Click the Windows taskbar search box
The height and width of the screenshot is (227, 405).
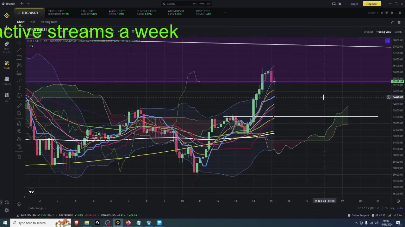[x=41, y=223]
